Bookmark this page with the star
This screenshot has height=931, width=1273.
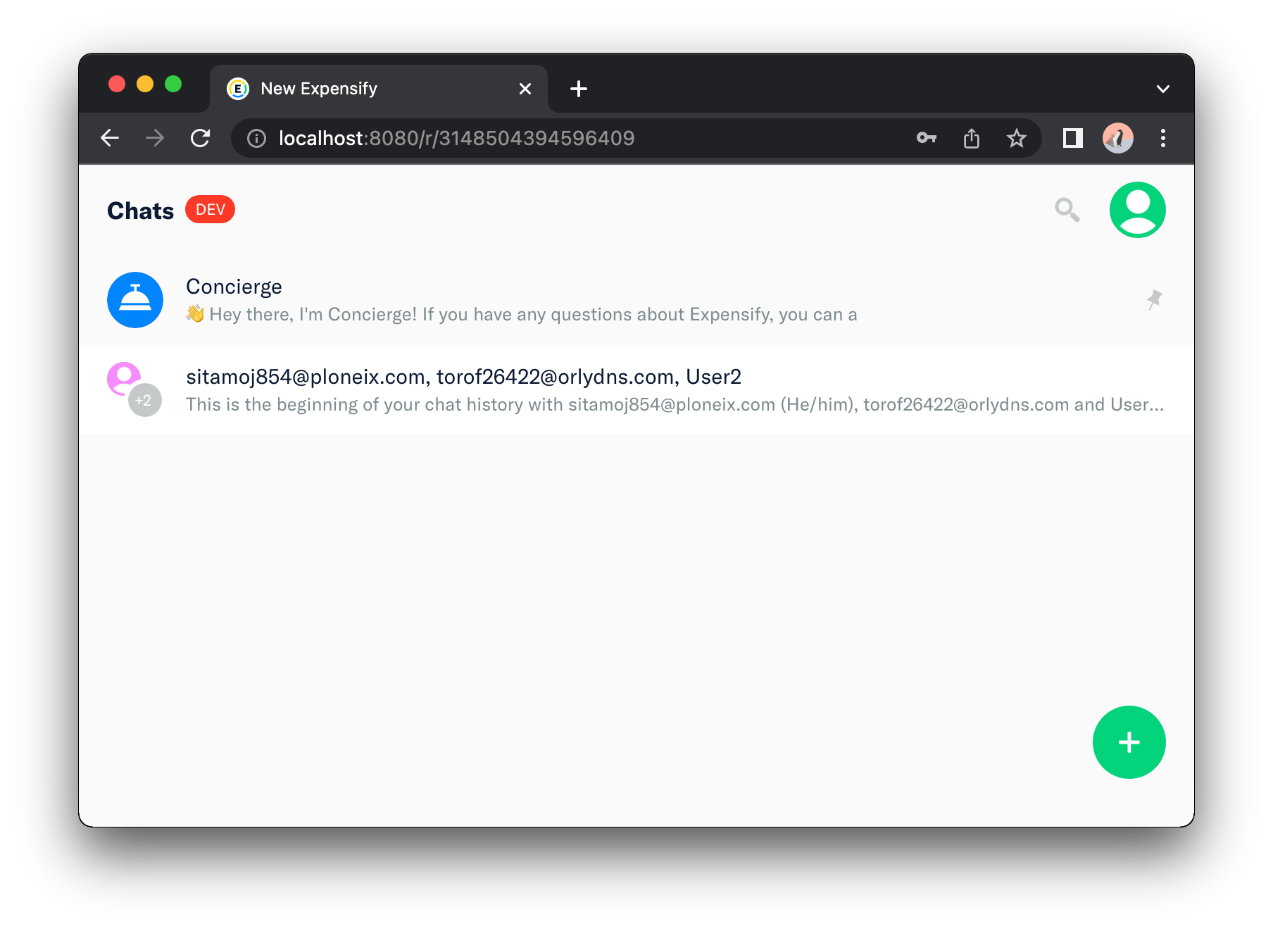(x=1016, y=138)
